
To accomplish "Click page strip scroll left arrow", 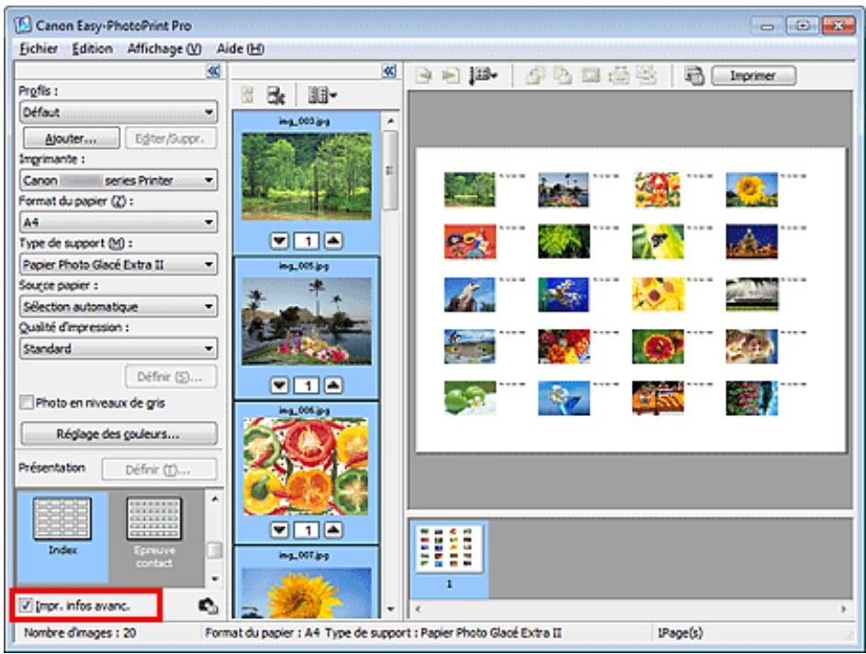I will tap(418, 609).
